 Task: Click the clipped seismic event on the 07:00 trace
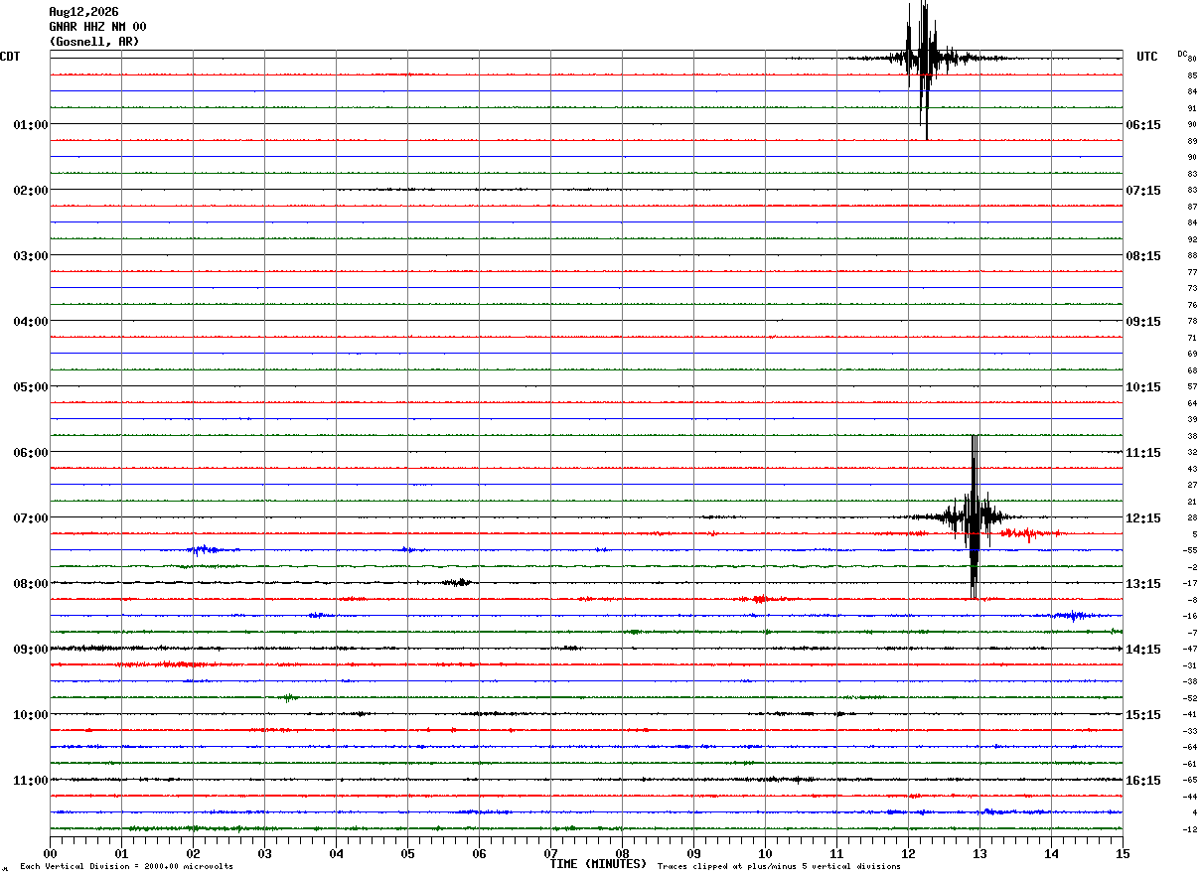tap(974, 516)
